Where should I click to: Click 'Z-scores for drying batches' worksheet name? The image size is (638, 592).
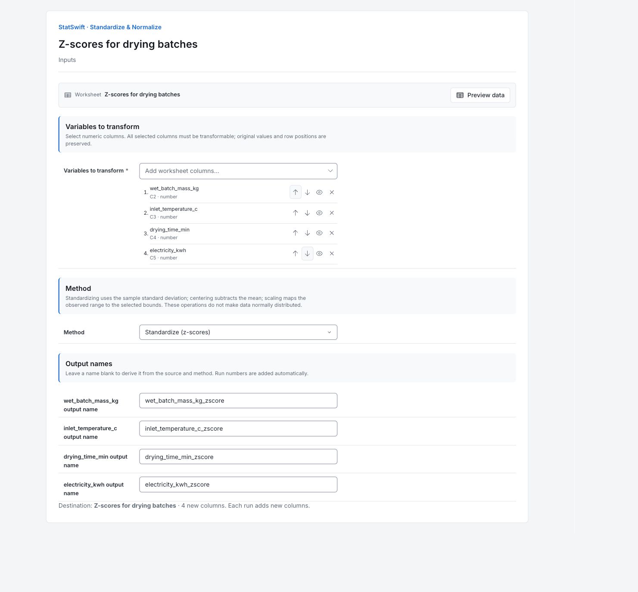pos(142,95)
